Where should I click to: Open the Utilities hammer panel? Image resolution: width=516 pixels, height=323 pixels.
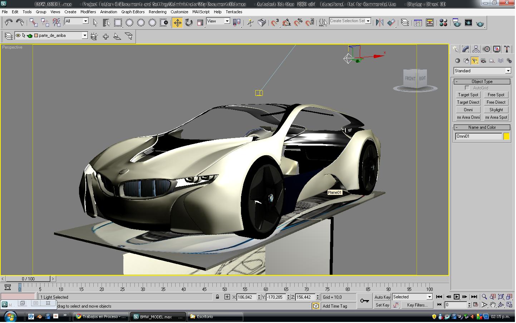[507, 49]
